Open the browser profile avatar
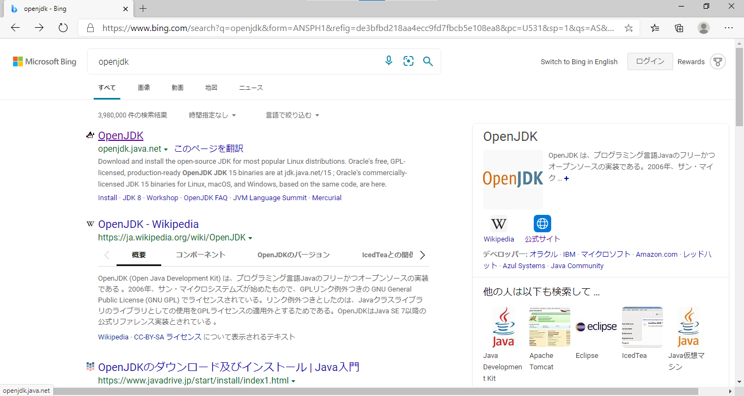Image resolution: width=744 pixels, height=396 pixels. point(704,28)
